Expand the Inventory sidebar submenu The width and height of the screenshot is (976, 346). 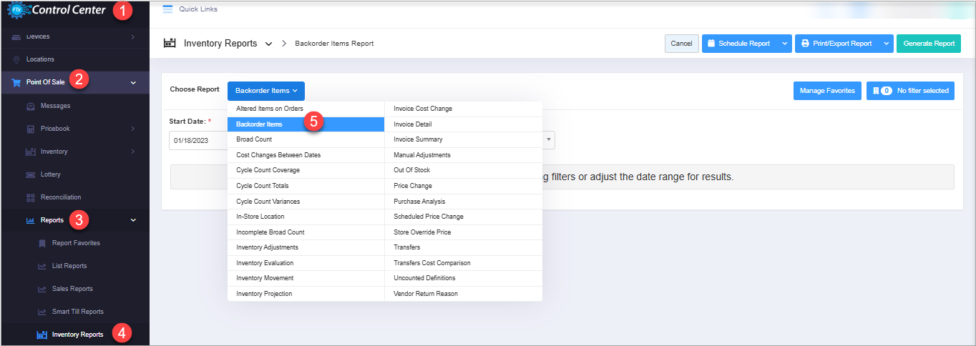click(x=133, y=152)
